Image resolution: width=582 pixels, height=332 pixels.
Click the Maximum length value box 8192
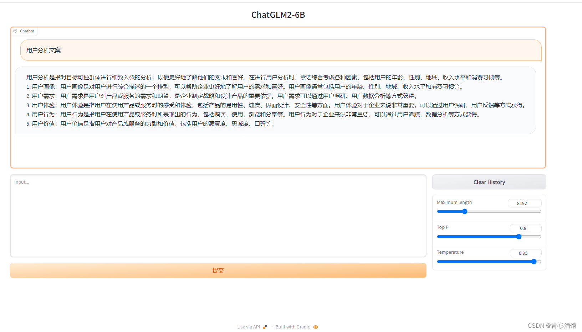(x=525, y=203)
